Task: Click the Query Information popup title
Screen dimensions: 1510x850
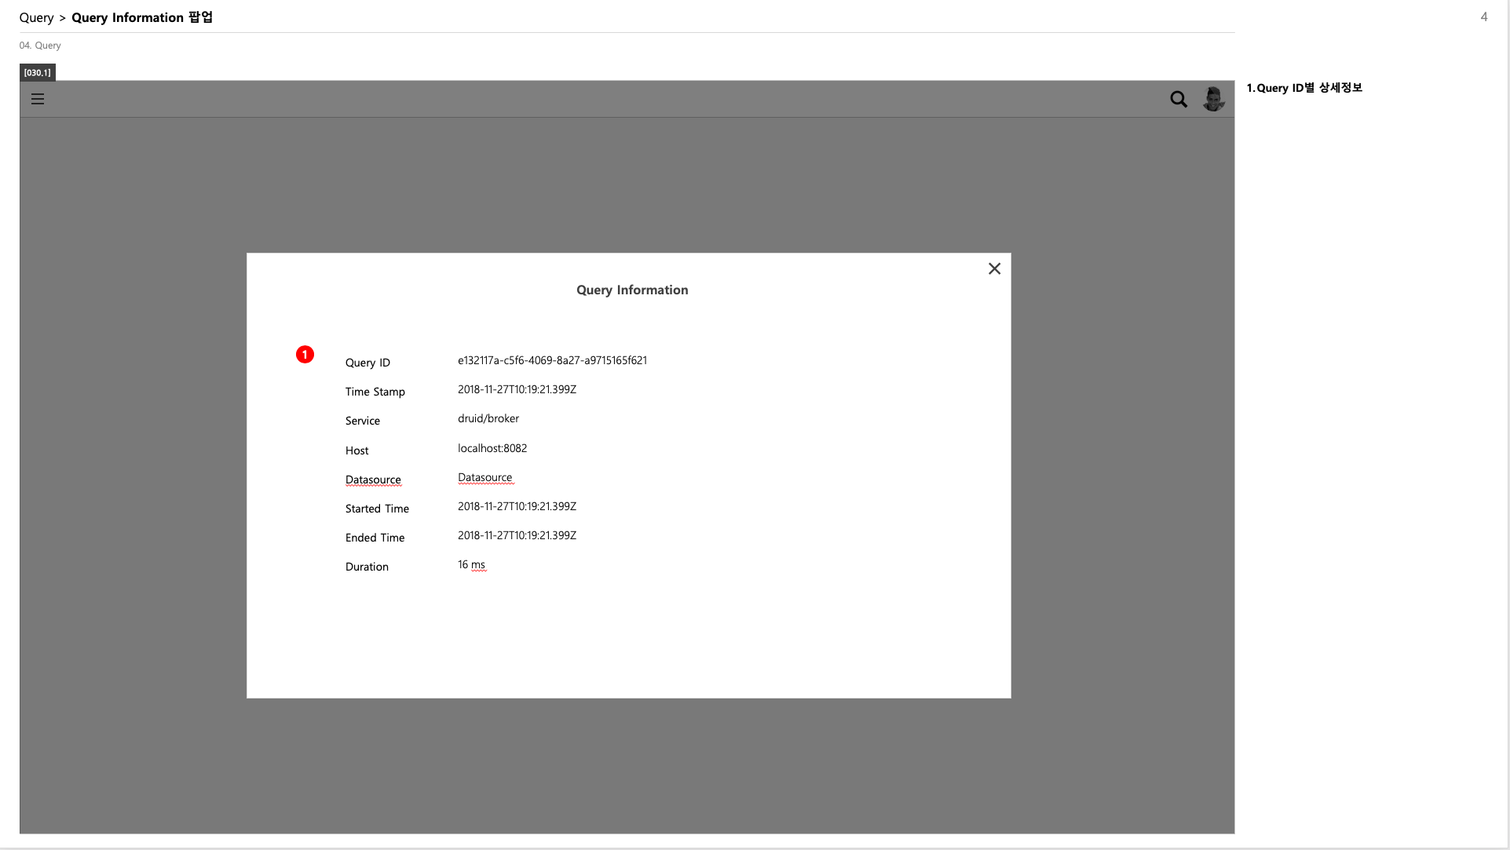Action: click(x=632, y=290)
